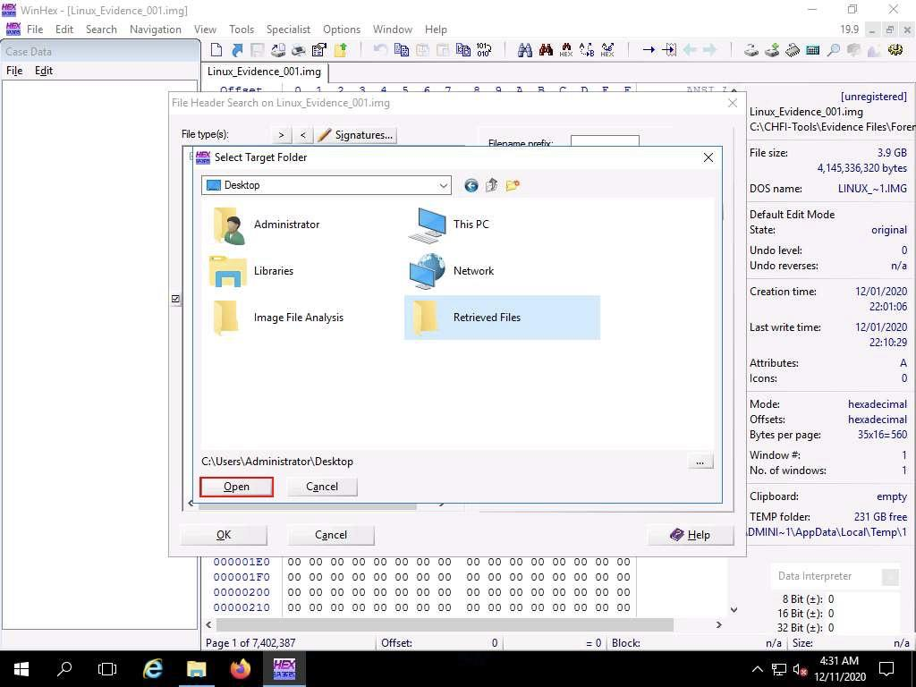The width and height of the screenshot is (916, 687).
Task: Click the Open file blue arrow icon
Action: (236, 50)
